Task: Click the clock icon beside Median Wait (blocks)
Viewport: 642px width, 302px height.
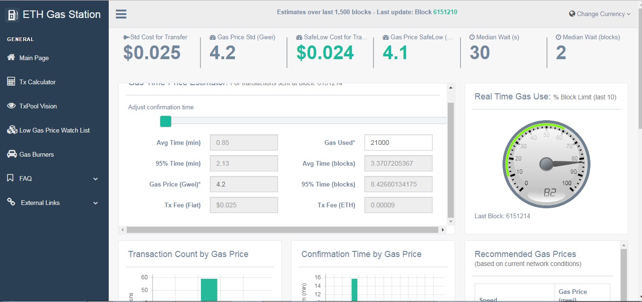Action: pos(558,37)
